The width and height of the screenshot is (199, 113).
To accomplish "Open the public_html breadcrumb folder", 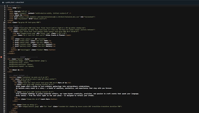I will pos(10,2).
